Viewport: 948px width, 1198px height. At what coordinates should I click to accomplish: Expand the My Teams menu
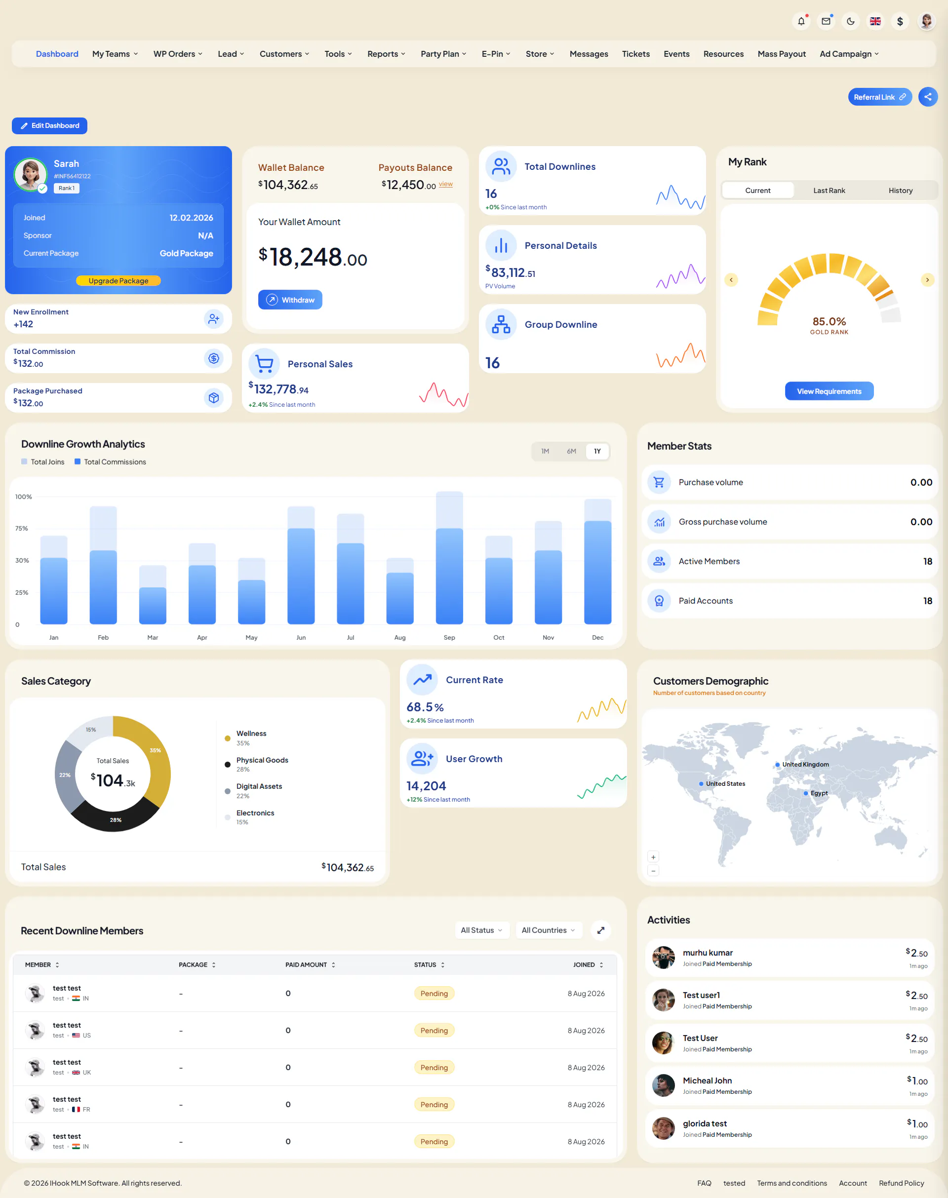[x=115, y=54]
